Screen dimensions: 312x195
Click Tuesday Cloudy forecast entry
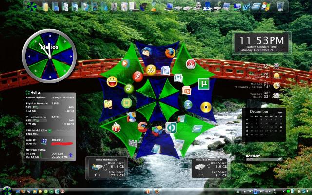tap(265, 95)
